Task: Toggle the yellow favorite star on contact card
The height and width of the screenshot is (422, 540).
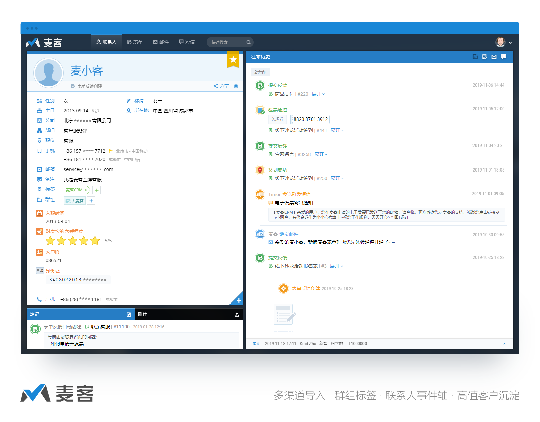Action: click(233, 60)
